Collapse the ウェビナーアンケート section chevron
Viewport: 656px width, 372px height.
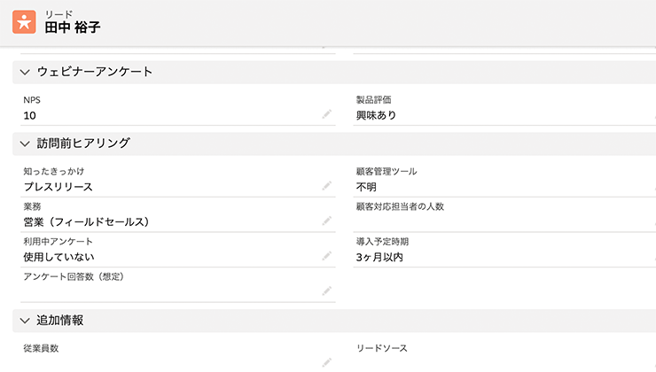coord(24,72)
